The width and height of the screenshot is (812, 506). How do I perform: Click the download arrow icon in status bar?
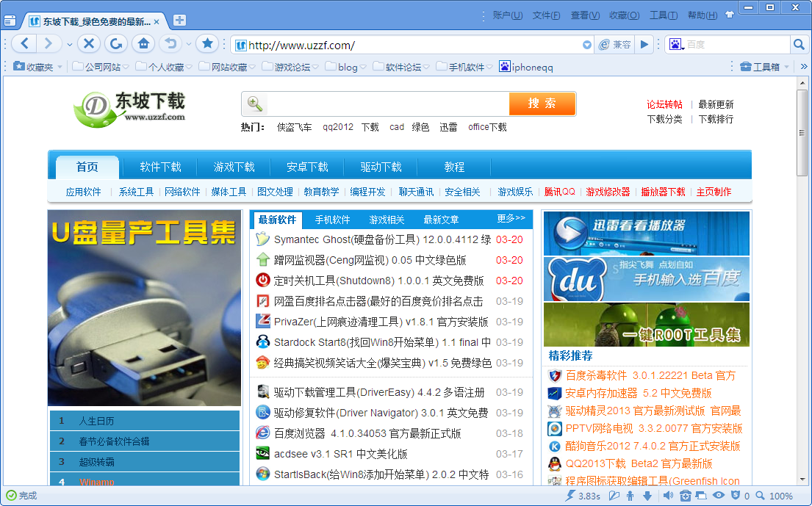pos(647,496)
